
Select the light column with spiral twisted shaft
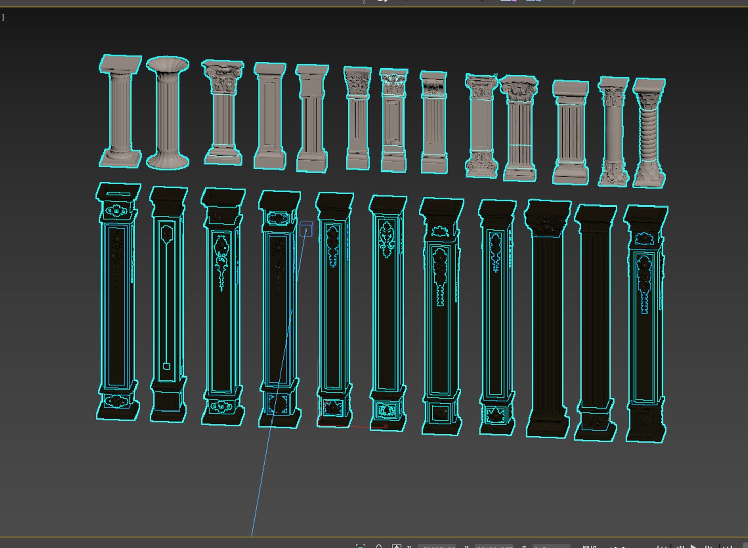click(650, 133)
